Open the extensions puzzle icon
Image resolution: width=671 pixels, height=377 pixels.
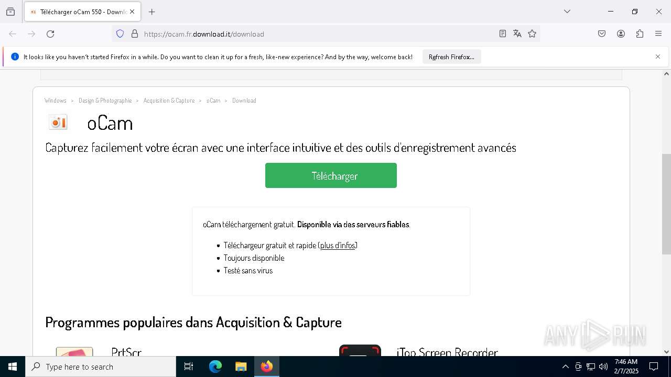point(640,34)
